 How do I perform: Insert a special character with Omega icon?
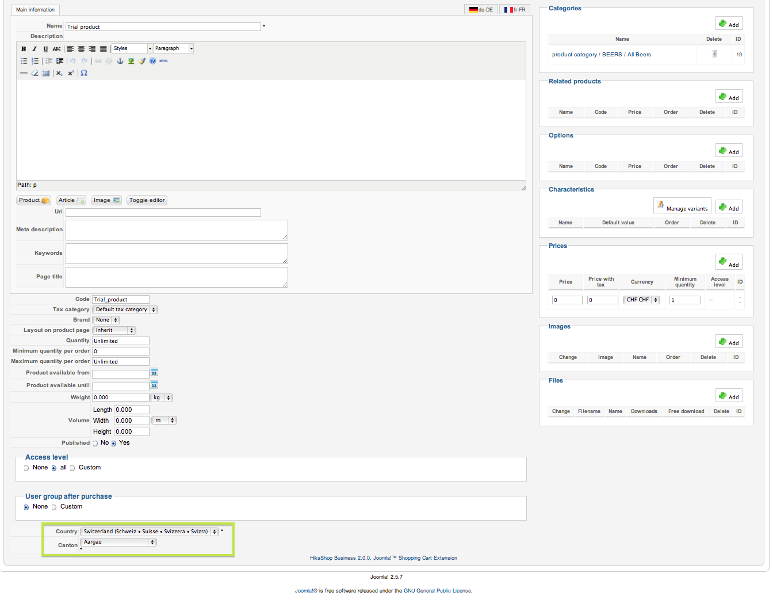tap(84, 73)
